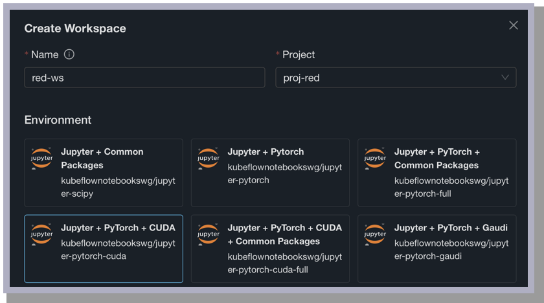Choose the Jupyter + Pytorch environment title
Image resolution: width=544 pixels, height=303 pixels.
click(x=266, y=151)
